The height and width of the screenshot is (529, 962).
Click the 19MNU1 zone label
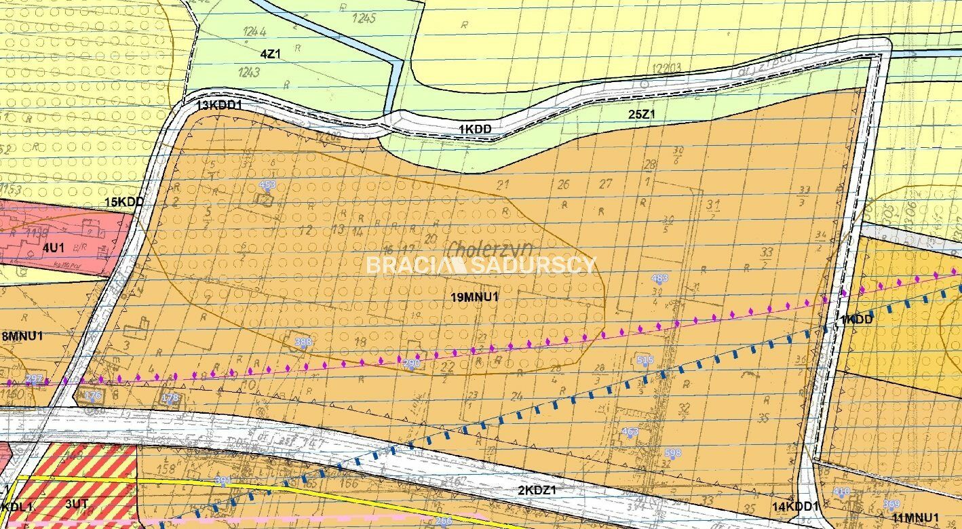[474, 296]
